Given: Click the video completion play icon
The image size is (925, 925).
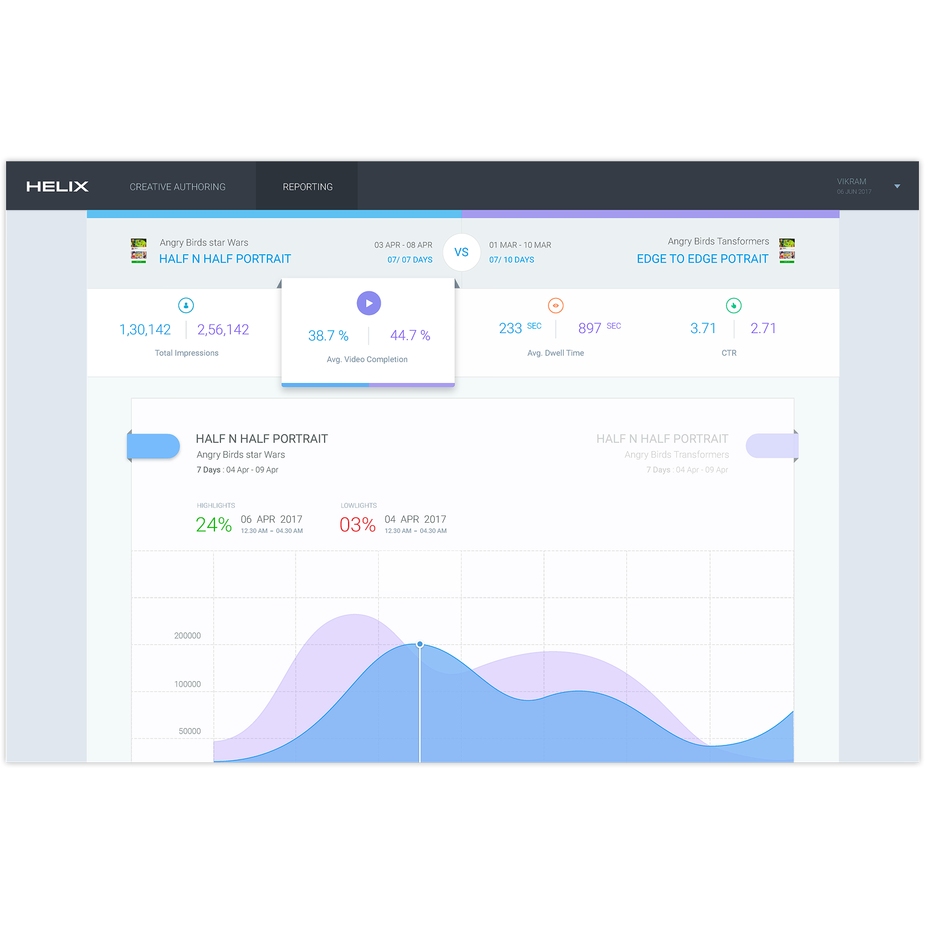Looking at the screenshot, I should 369,304.
